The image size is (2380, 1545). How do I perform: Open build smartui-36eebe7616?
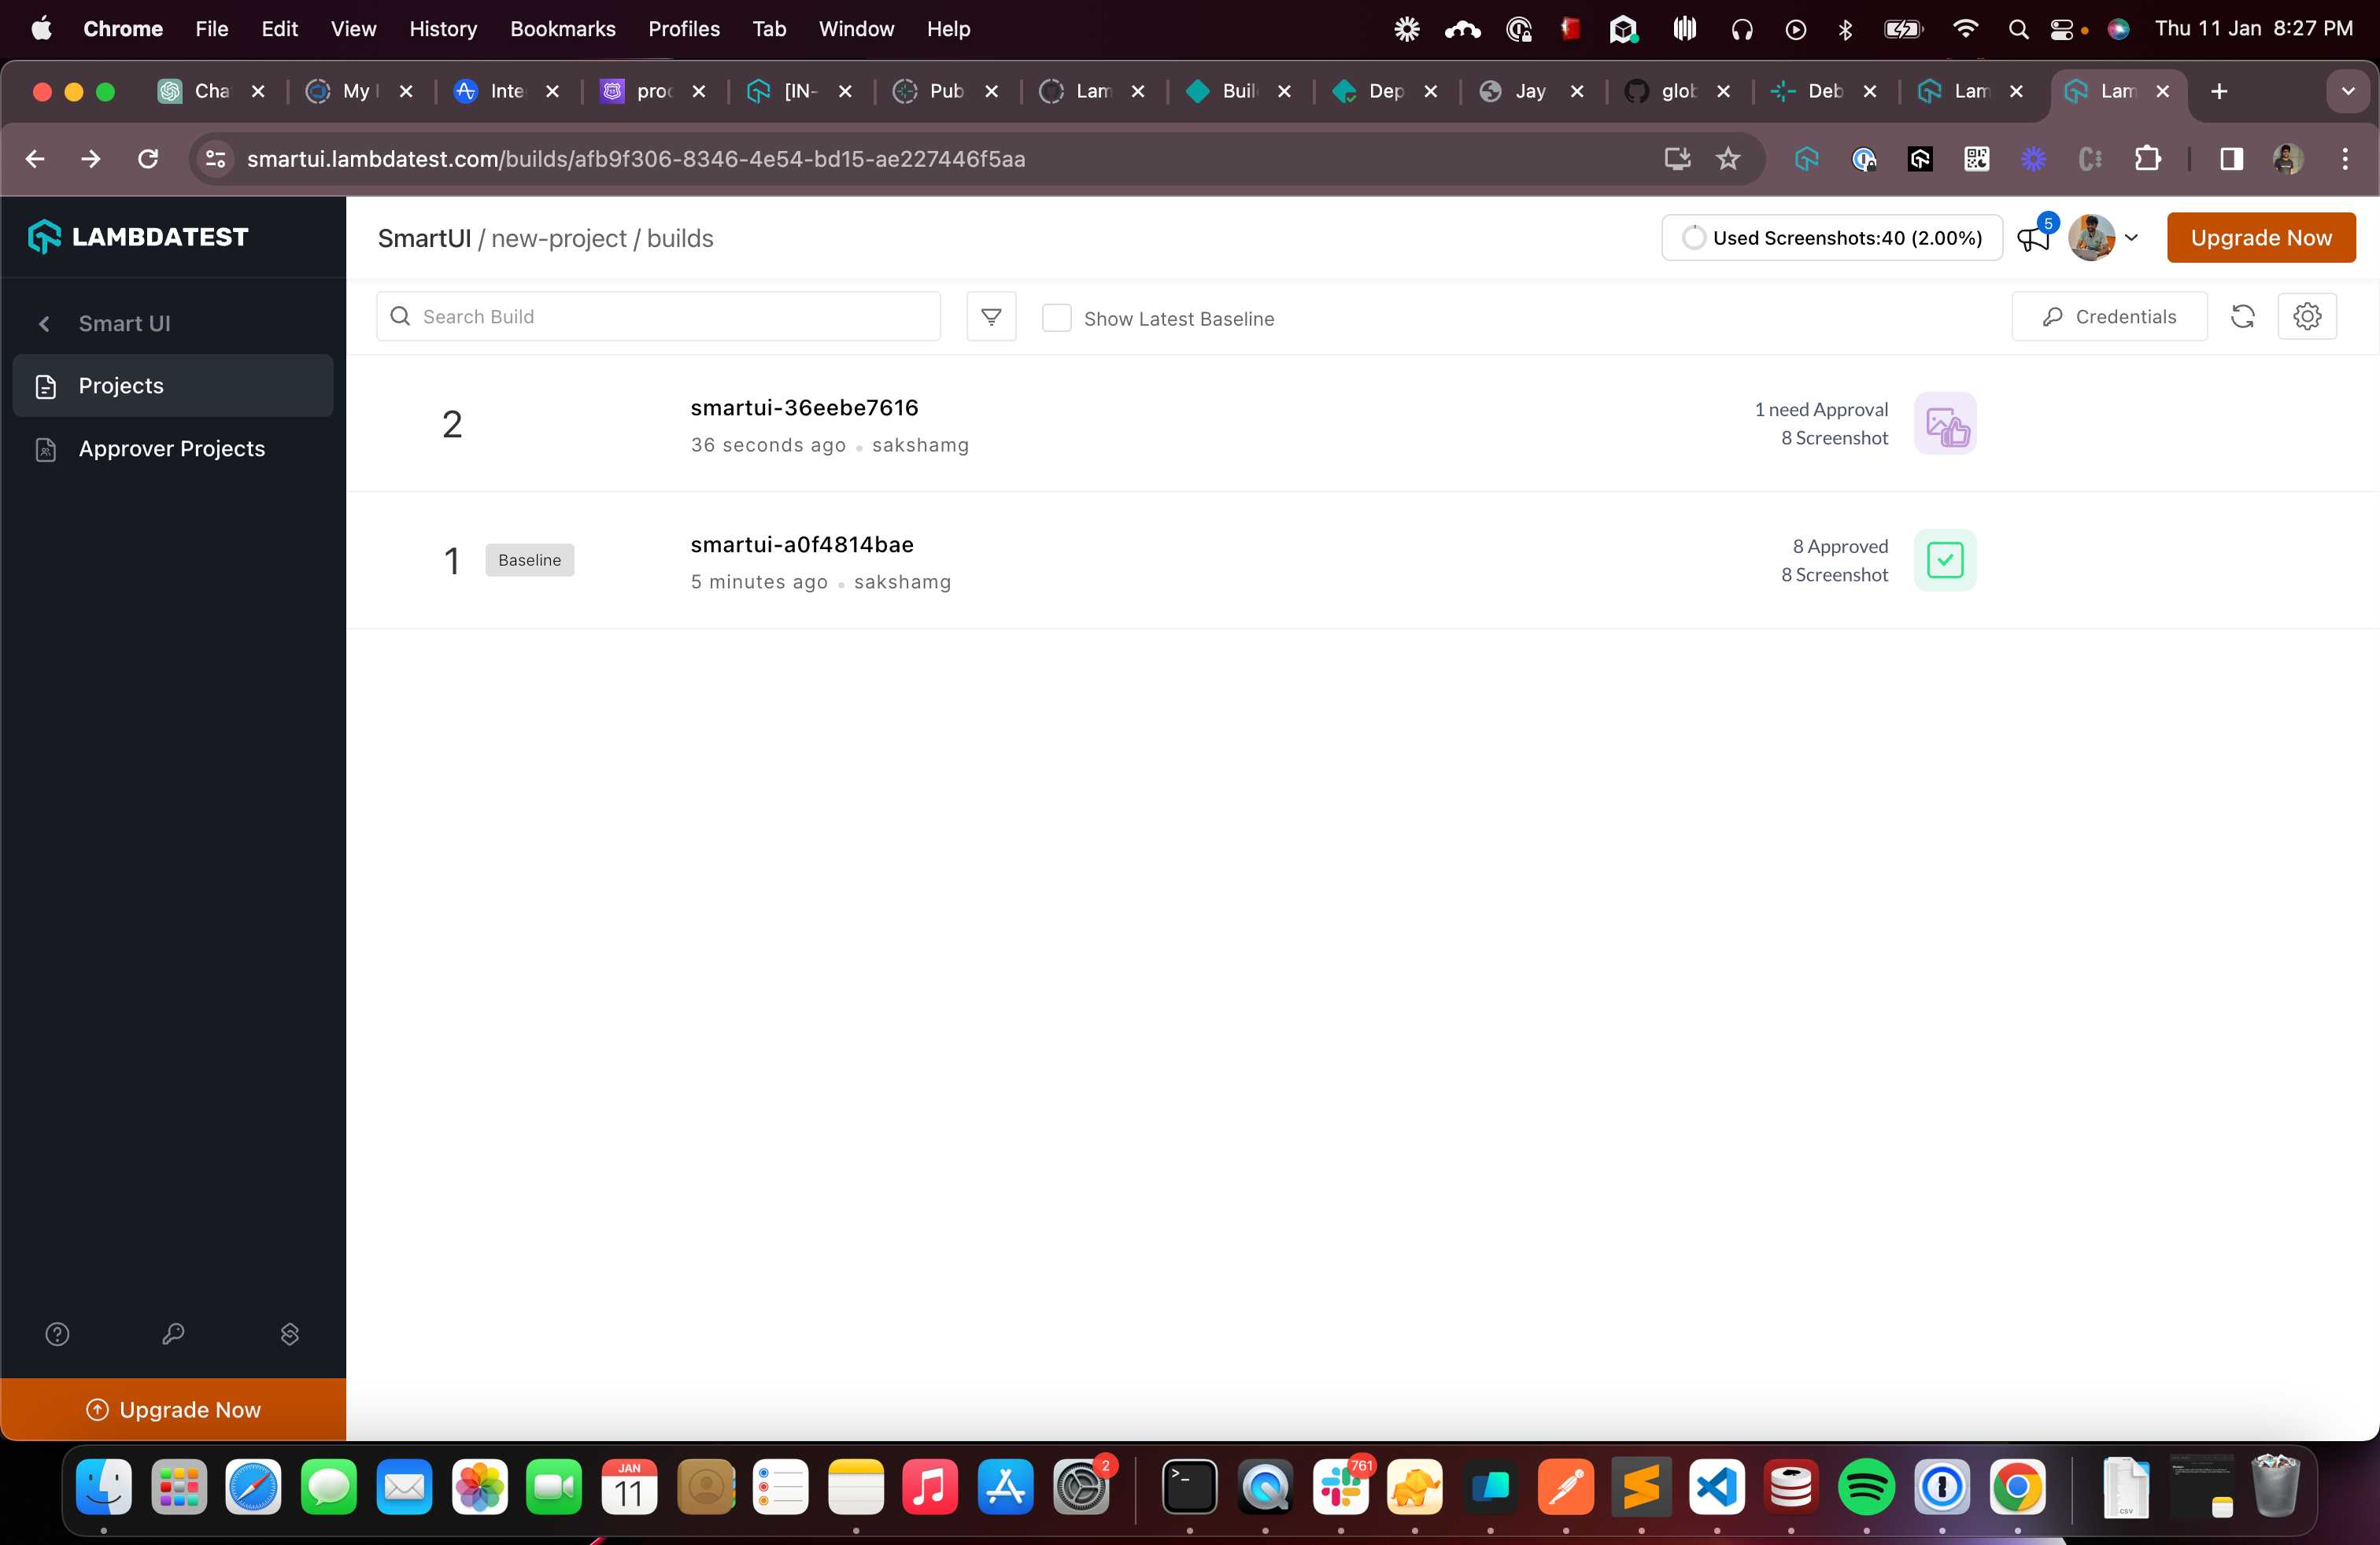click(x=804, y=407)
